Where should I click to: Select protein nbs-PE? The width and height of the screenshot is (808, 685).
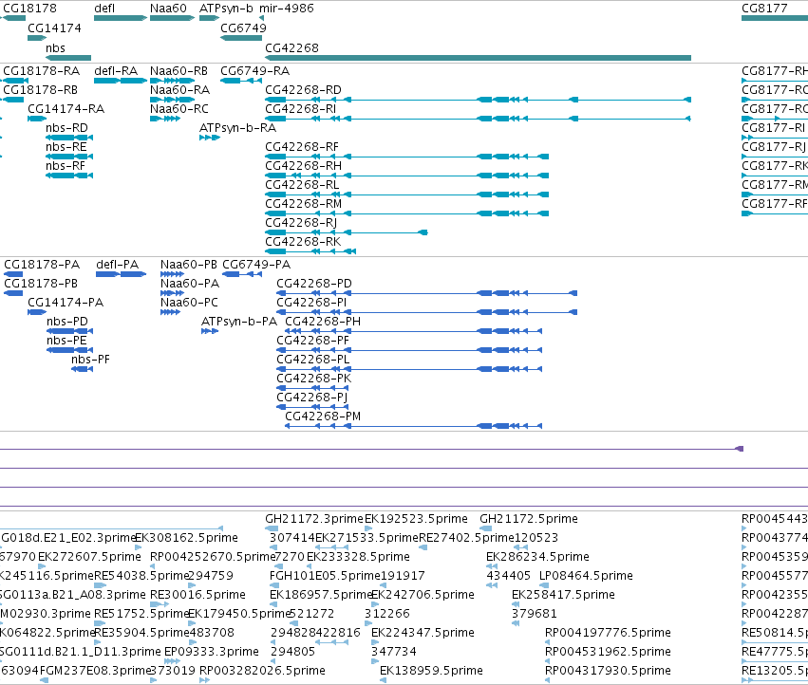click(69, 350)
